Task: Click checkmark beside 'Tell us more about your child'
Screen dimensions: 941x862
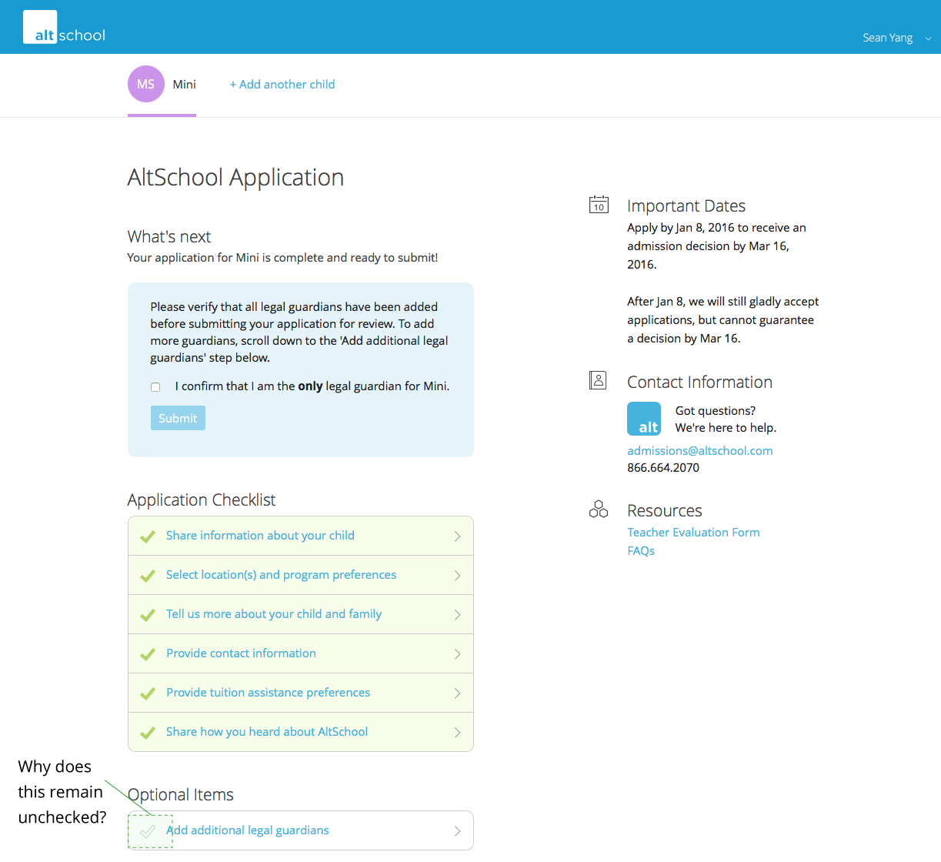Action: [148, 615]
